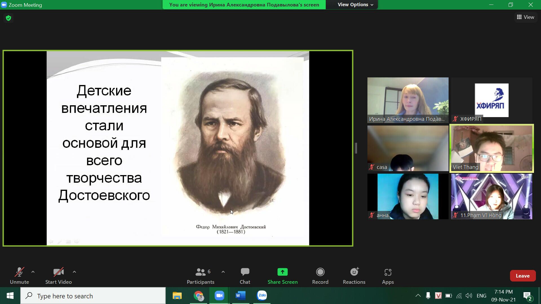The height and width of the screenshot is (304, 541).
Task: Click the slide menu icon at slide bottom
Action: [x=68, y=242]
